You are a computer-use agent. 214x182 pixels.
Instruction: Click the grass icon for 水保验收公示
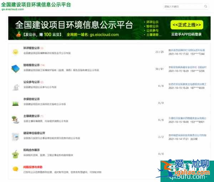15,104
